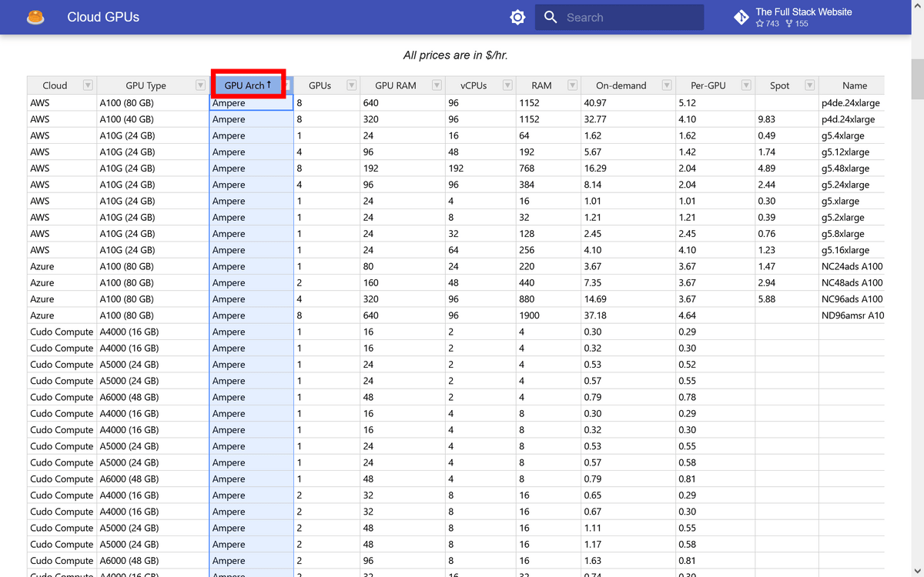Sort by the vCPUs column header
924x577 pixels.
click(x=473, y=85)
